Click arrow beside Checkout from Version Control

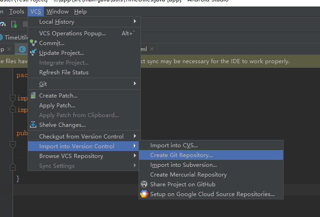(135, 136)
